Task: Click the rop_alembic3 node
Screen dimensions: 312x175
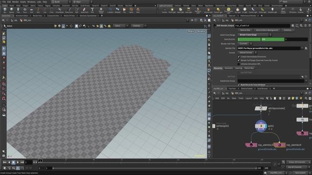Action: point(251,145)
